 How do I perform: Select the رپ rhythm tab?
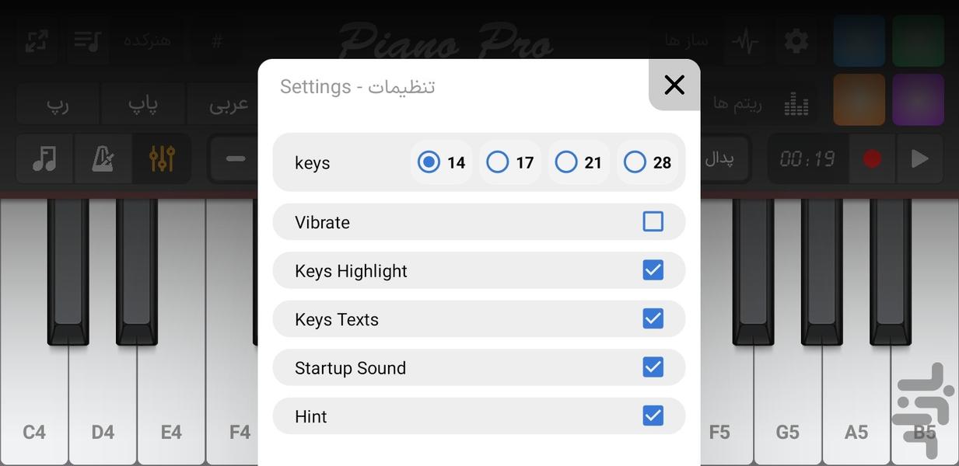pos(58,104)
